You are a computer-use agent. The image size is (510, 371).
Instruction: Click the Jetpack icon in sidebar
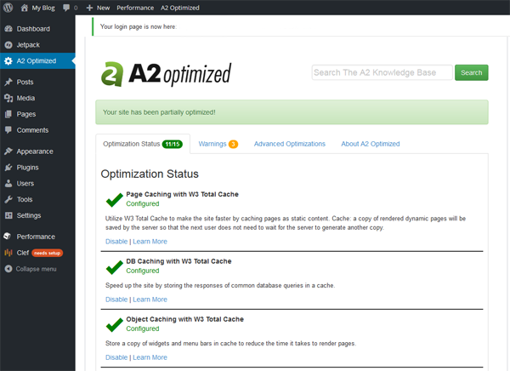[x=8, y=45]
